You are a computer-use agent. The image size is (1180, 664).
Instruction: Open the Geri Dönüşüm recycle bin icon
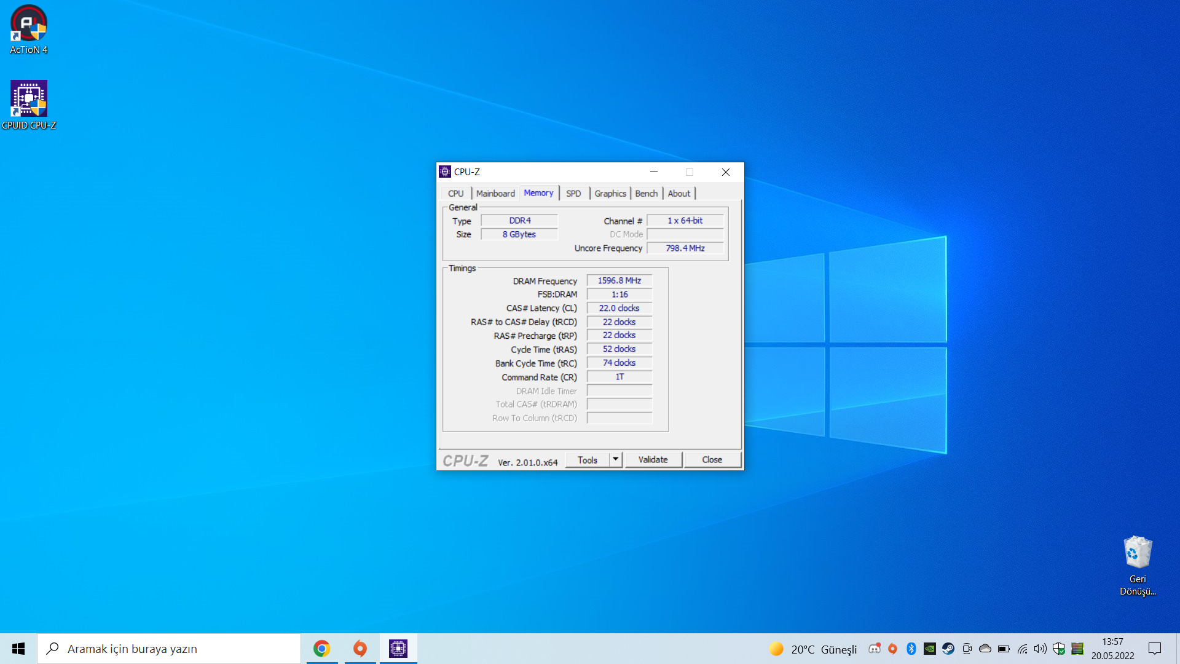[1138, 552]
